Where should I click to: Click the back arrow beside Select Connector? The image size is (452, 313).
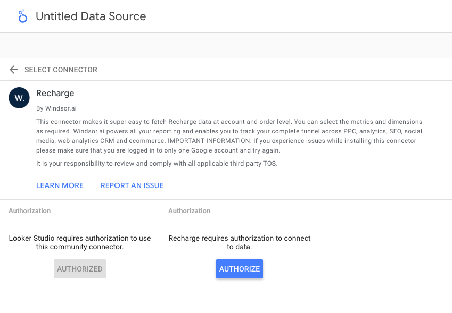(x=14, y=70)
